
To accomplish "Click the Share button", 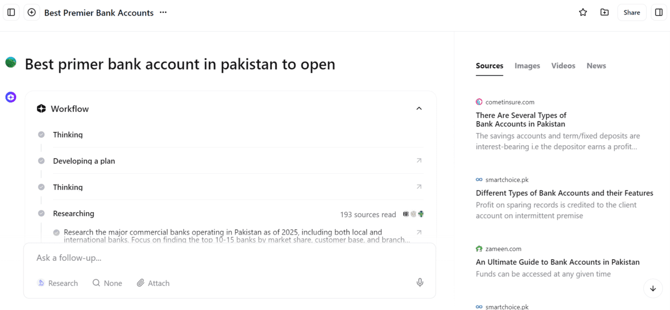I will (631, 12).
